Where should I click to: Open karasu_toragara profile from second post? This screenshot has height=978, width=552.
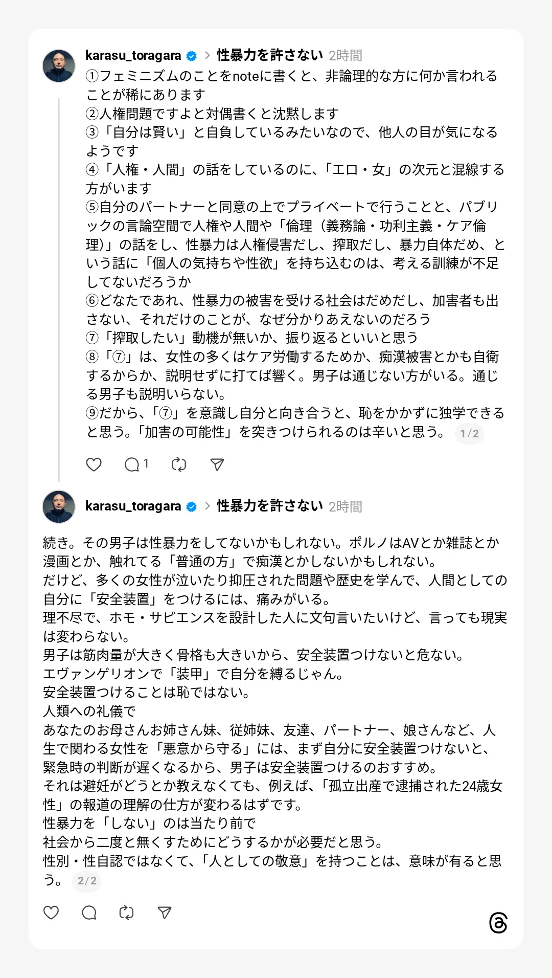(133, 506)
